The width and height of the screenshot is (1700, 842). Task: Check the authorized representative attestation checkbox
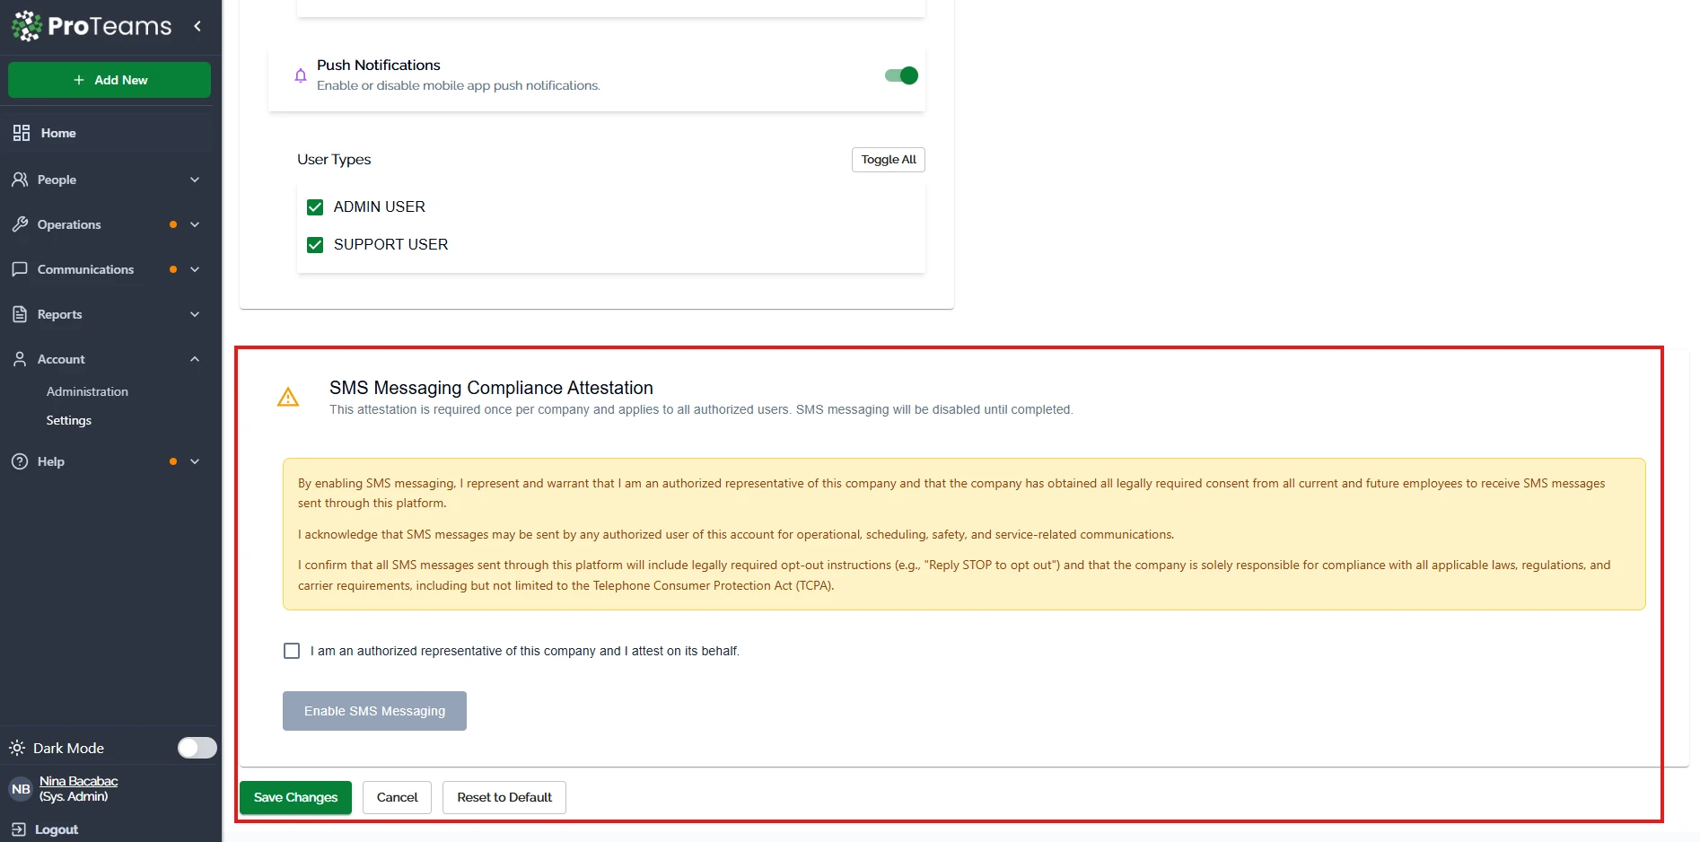pos(292,651)
